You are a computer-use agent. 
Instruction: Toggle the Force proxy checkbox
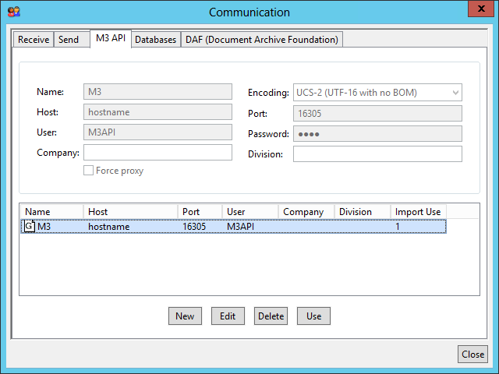pyautogui.click(x=89, y=171)
